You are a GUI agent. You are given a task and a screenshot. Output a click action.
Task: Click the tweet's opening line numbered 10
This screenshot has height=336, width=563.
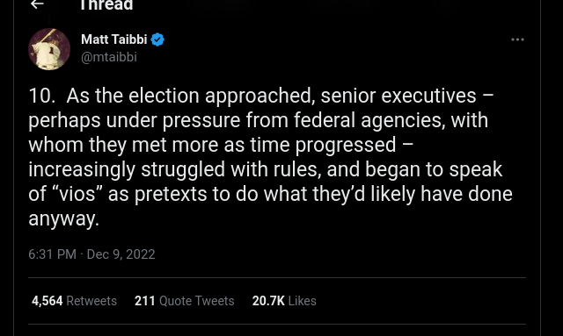coord(261,96)
